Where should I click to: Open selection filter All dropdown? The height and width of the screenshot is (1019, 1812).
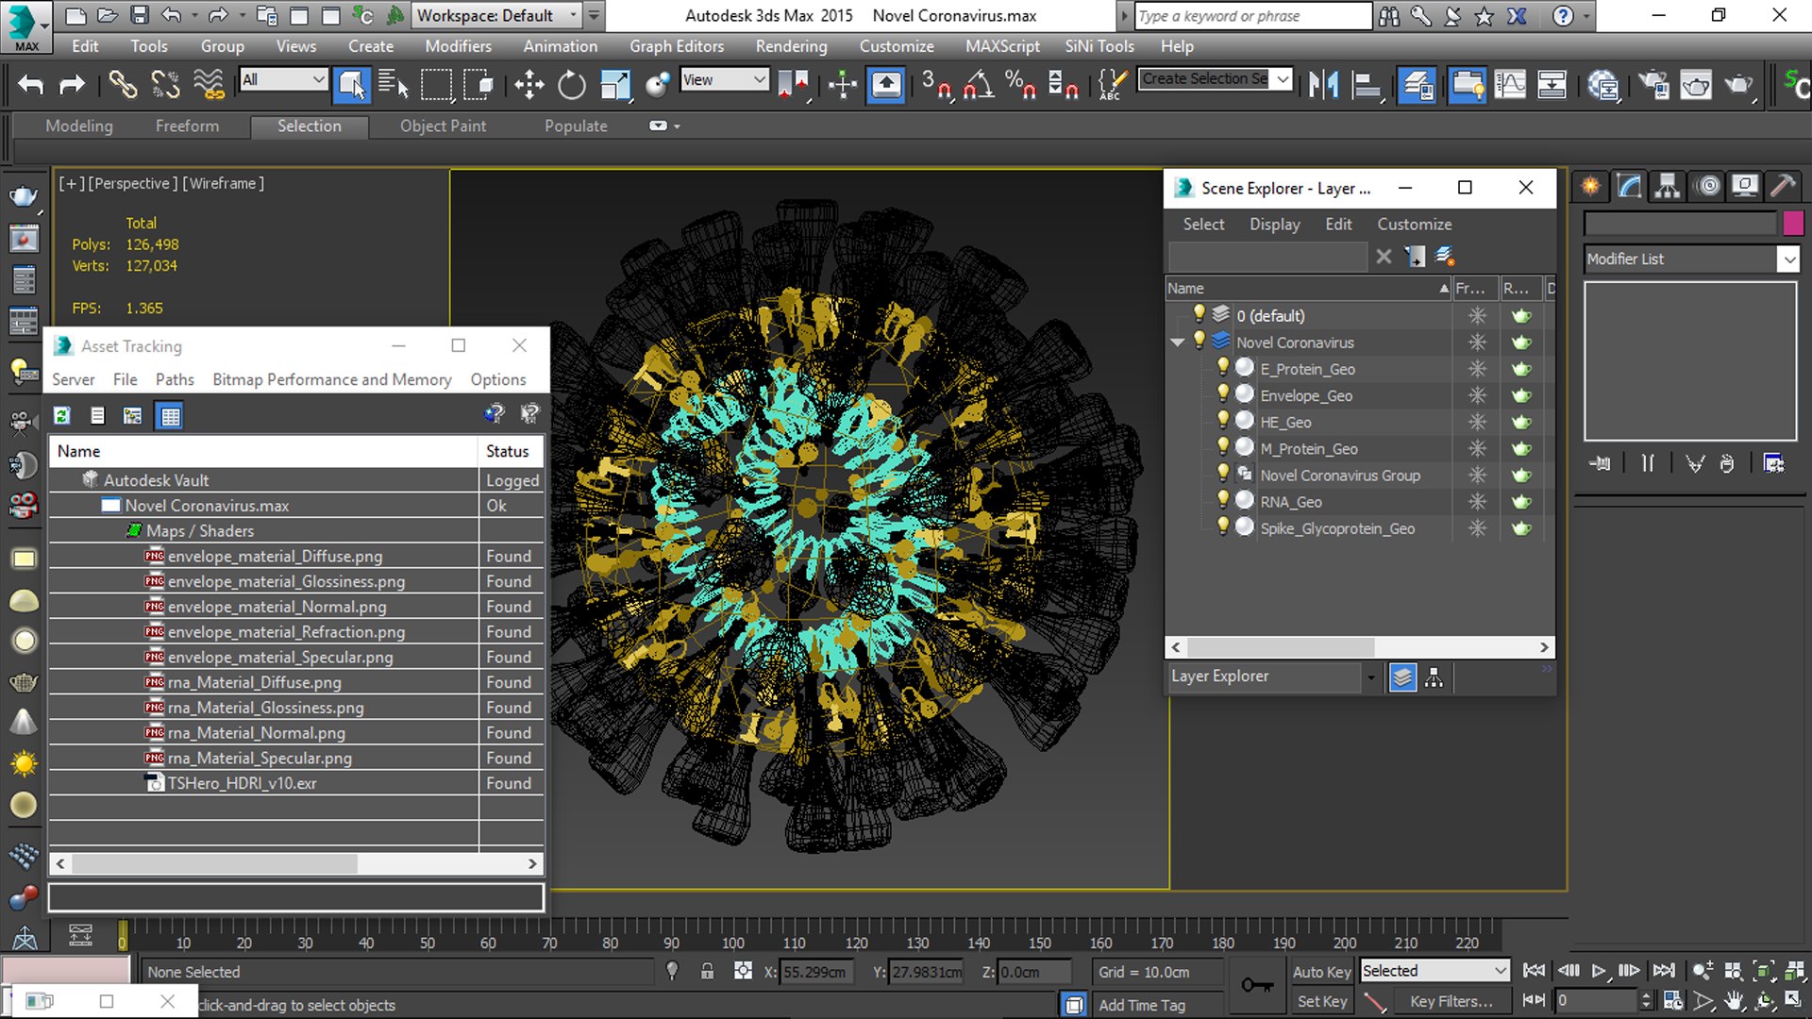[x=283, y=80]
